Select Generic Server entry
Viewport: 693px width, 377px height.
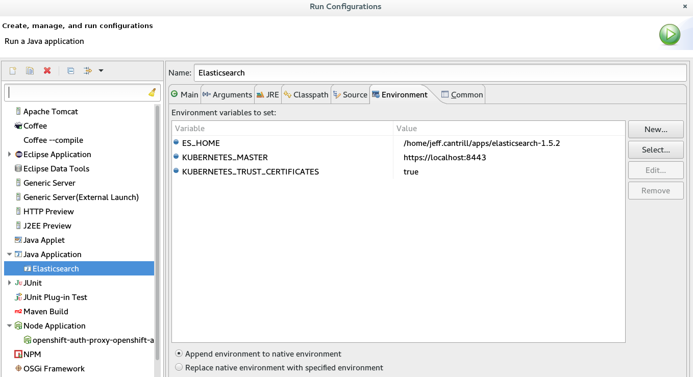pyautogui.click(x=49, y=183)
